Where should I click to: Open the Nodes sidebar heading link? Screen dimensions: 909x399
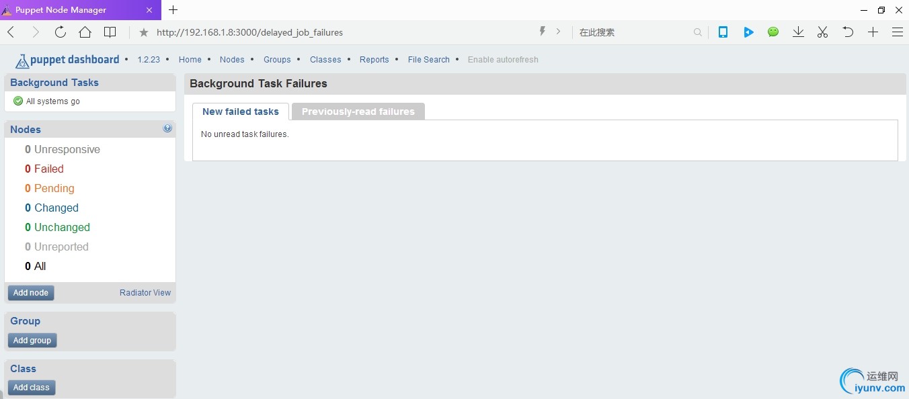tap(26, 130)
